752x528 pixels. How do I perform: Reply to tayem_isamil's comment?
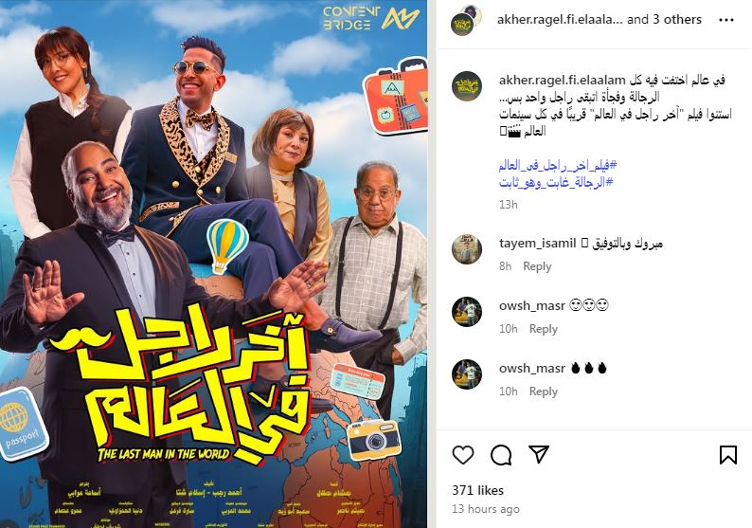point(537,266)
